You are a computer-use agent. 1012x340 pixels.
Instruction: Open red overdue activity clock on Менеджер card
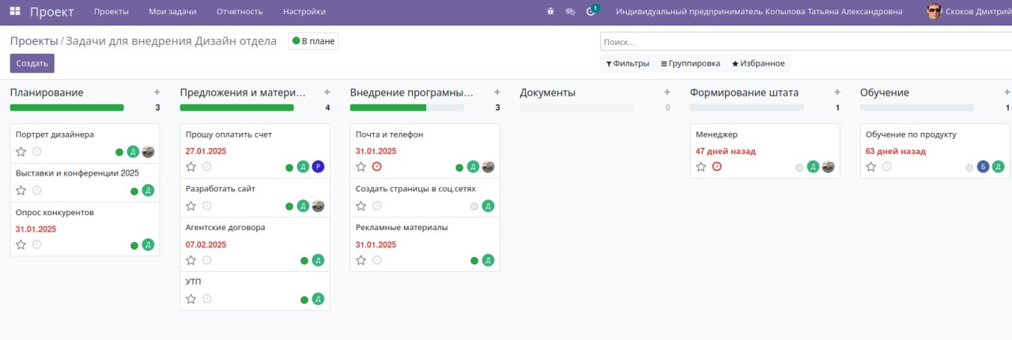pyautogui.click(x=716, y=167)
